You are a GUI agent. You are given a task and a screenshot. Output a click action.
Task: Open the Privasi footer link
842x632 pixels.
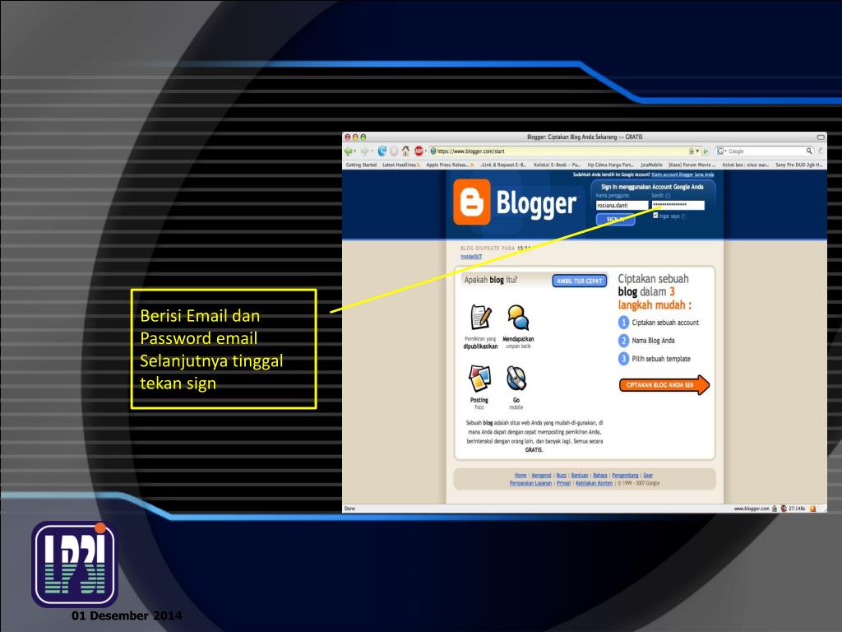(x=563, y=483)
